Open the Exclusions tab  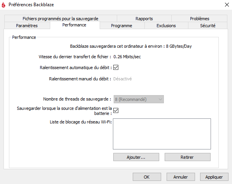click(166, 26)
